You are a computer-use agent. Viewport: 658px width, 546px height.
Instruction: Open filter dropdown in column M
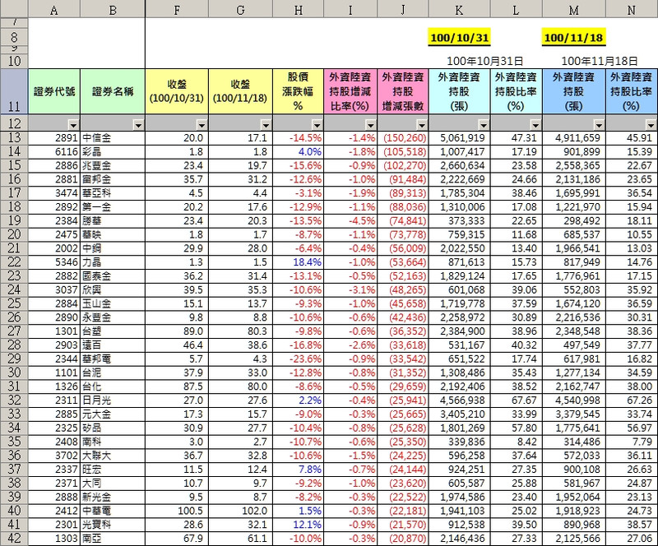[x=599, y=125]
